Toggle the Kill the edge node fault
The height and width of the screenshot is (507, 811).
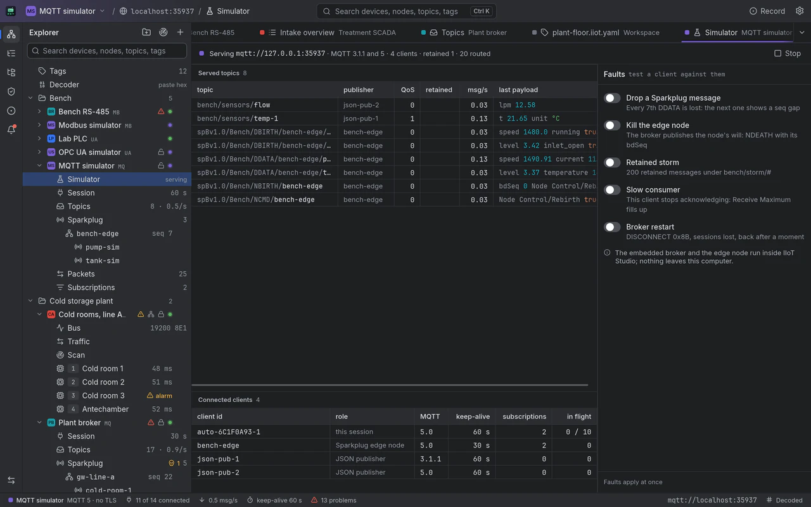click(x=612, y=125)
